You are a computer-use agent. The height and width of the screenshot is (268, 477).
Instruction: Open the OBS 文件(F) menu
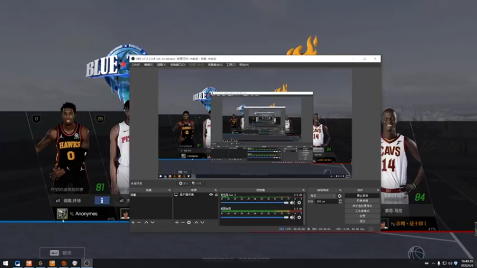tap(135, 65)
